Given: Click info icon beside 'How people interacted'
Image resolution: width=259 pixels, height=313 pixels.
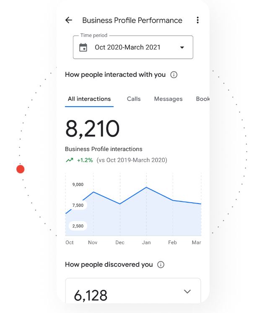Looking at the screenshot, I should [x=174, y=75].
